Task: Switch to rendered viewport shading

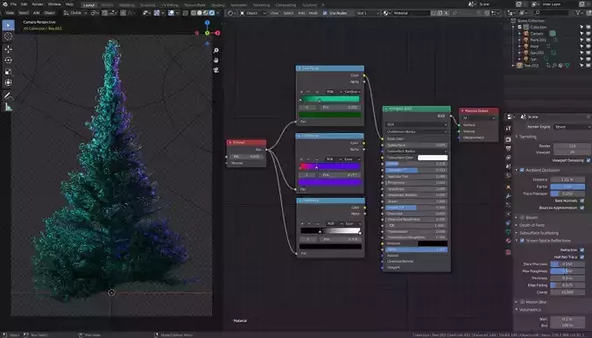Action: (x=212, y=13)
